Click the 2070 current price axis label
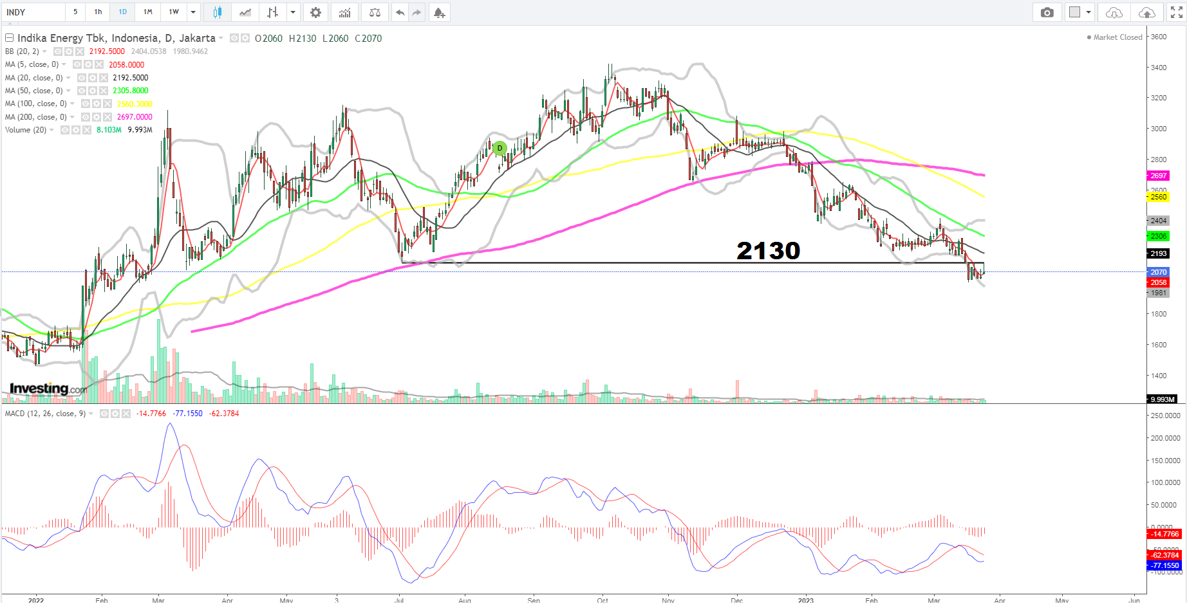Image resolution: width=1187 pixels, height=604 pixels. click(x=1159, y=272)
